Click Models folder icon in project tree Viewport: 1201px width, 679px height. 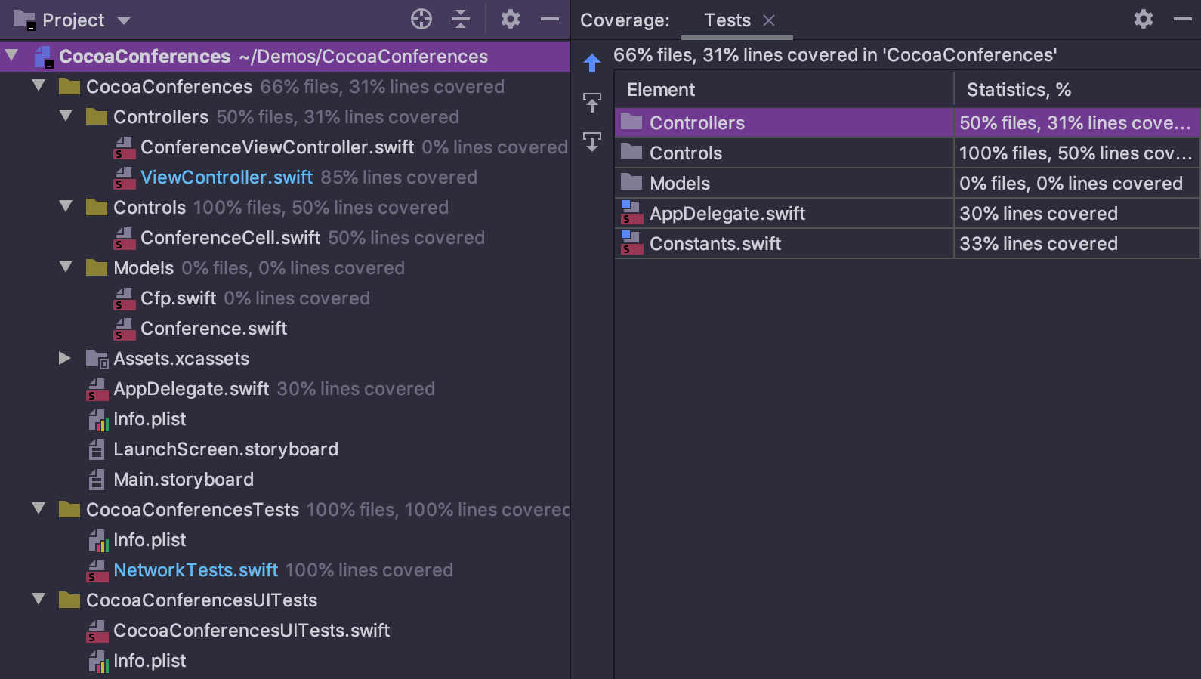pos(97,267)
